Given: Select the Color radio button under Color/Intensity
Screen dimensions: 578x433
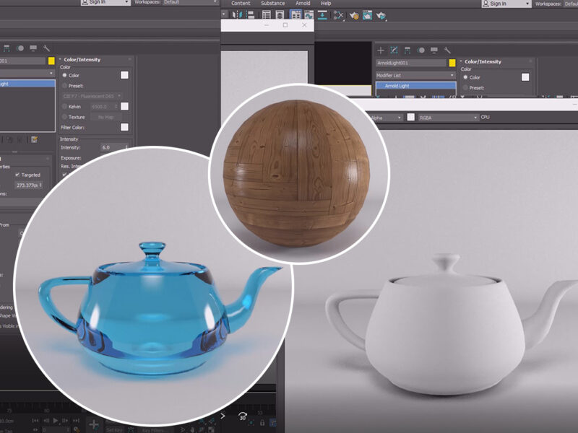Looking at the screenshot, I should click(x=64, y=74).
